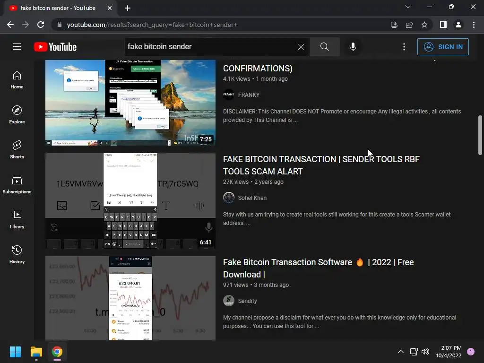Click Sendify channel avatar

click(229, 301)
